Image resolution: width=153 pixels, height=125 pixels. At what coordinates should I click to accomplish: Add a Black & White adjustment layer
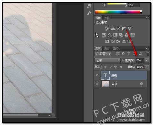click(x=115, y=35)
